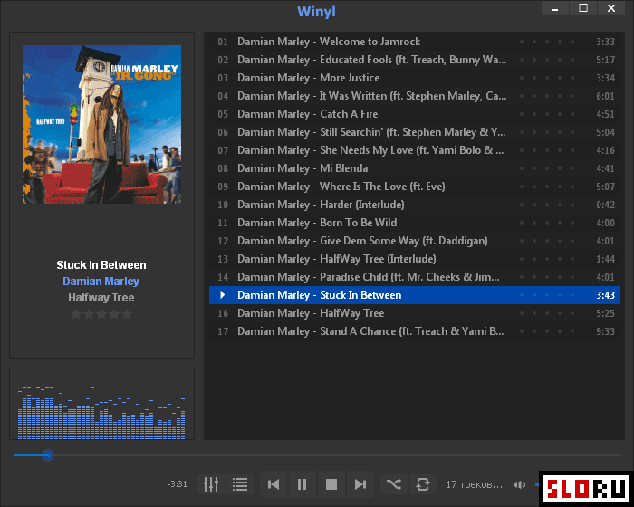Select track 10 Harder (Interlude)
The image size is (634, 507).
414,205
